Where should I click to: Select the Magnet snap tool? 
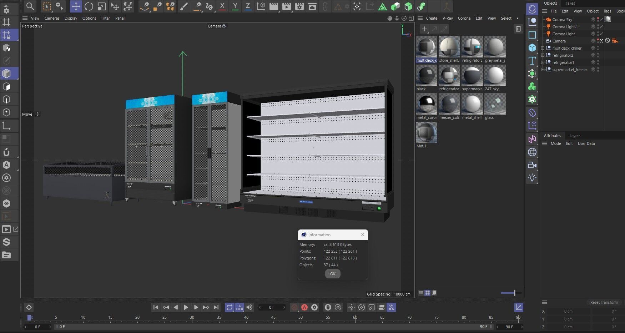tap(6, 152)
